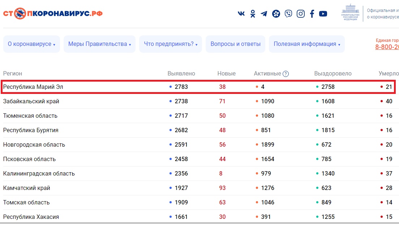Click the question mark icon beside Активные
This screenshot has width=399, height=225.
(286, 74)
